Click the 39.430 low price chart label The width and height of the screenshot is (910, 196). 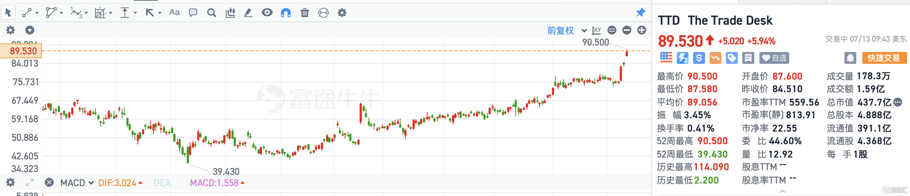tap(226, 171)
